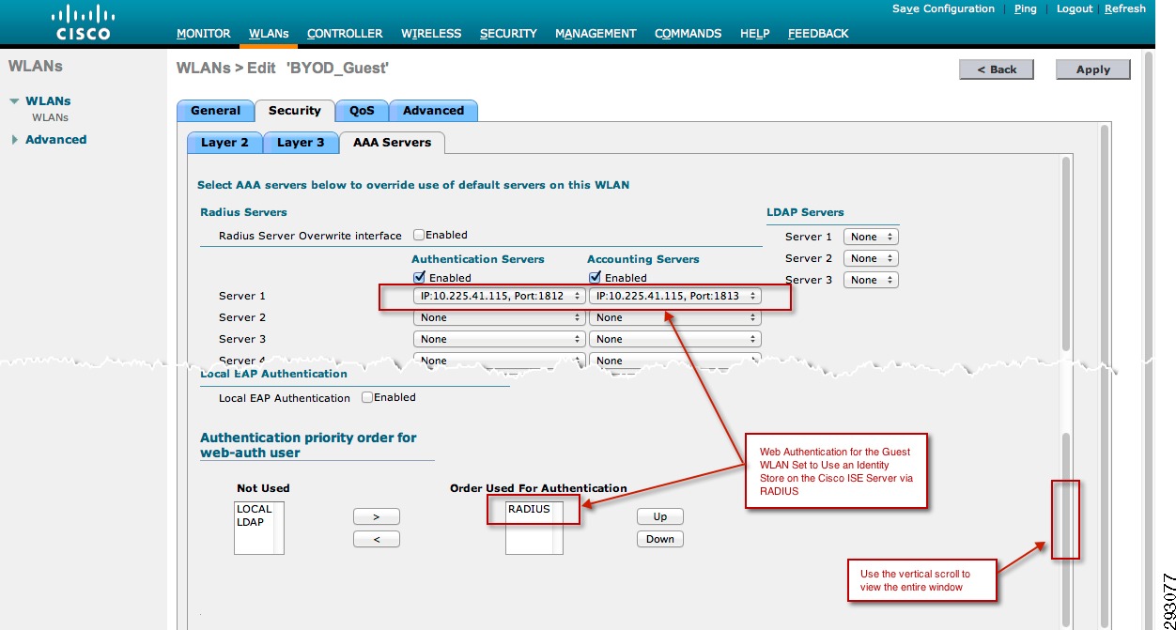The image size is (1176, 630).
Task: Switch to the Security tab
Action: (x=295, y=111)
